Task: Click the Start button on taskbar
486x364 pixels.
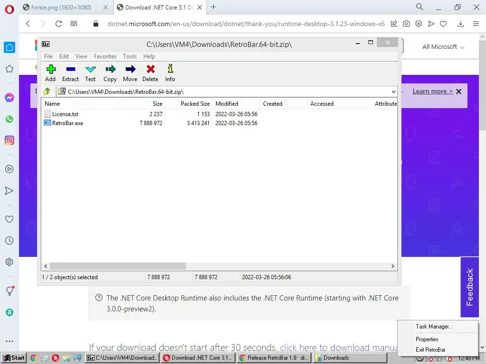Action: coord(13,358)
